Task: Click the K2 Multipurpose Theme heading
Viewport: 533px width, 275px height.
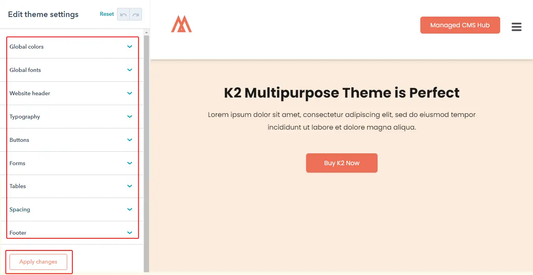Action: 342,93
